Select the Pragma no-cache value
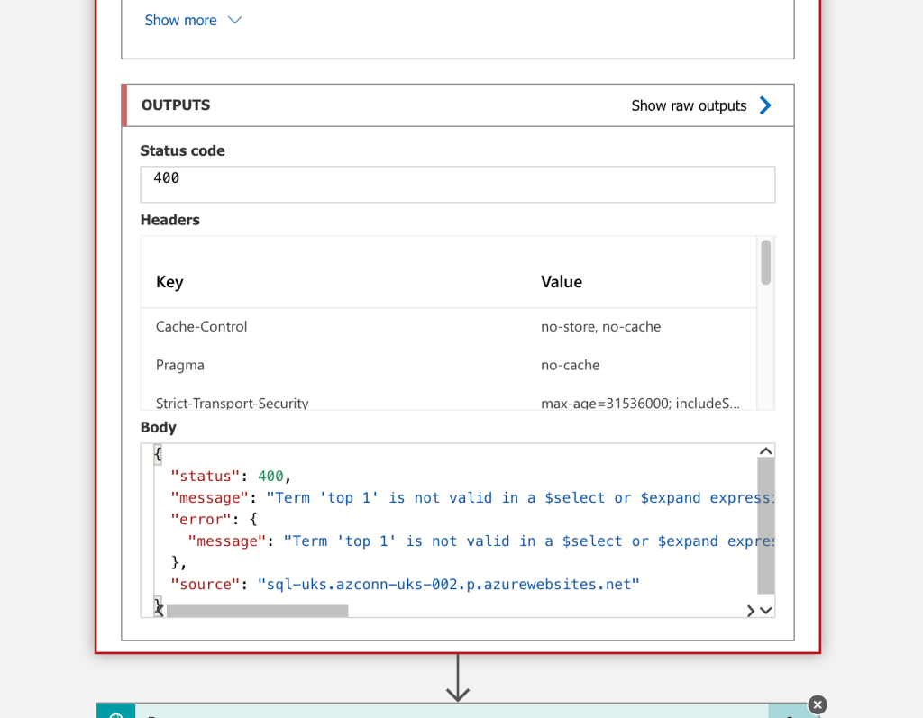 click(x=570, y=366)
